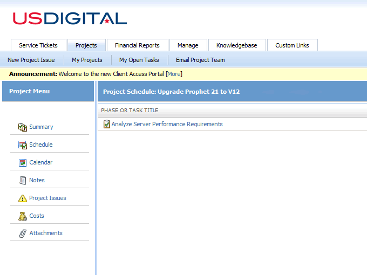Choose New Project Issue submenu item
The image size is (367, 275).
click(31, 60)
